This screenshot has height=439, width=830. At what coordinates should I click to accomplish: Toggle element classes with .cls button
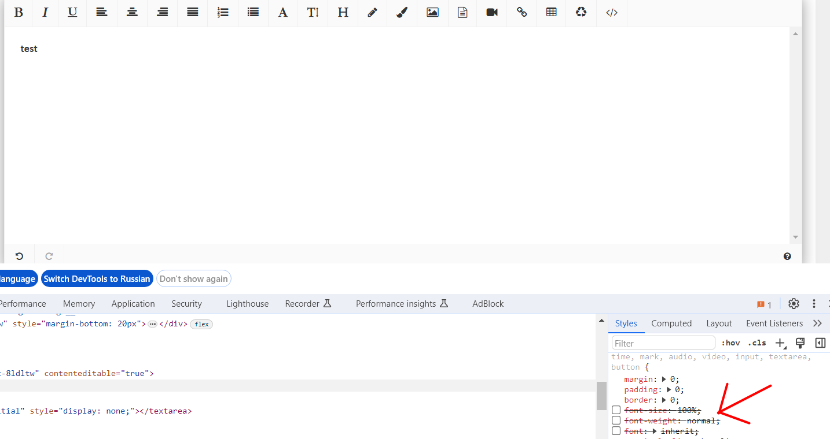pos(756,343)
